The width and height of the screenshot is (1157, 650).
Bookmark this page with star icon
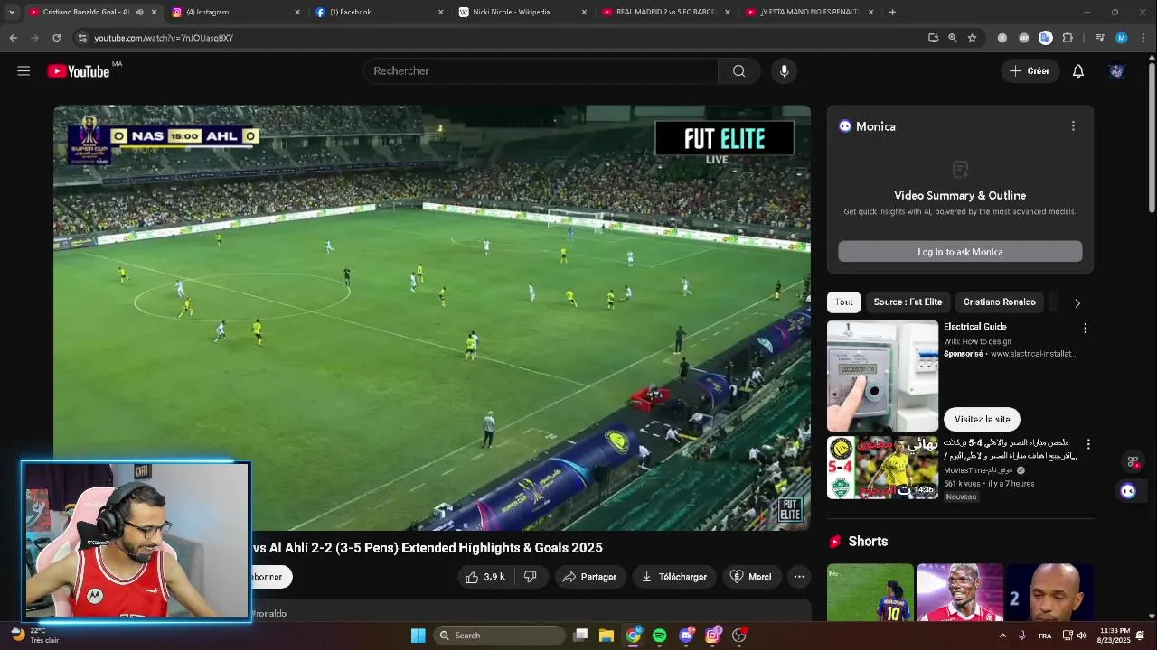click(x=972, y=38)
